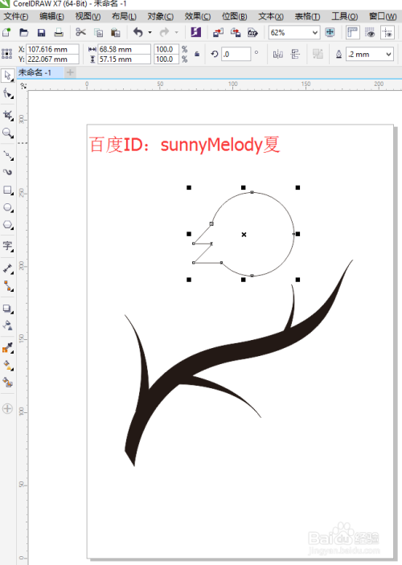Open the 视图(V) menu
This screenshot has height=565, width=402.
[x=88, y=17]
